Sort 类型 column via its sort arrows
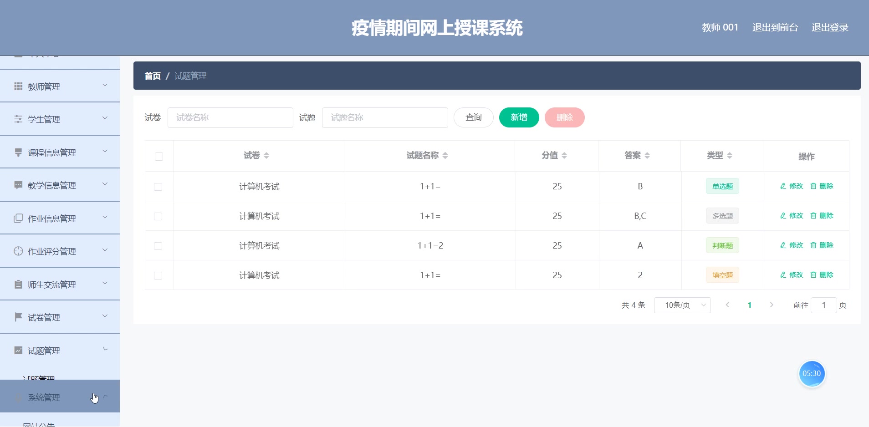Screen dimensions: 869x427 730,156
